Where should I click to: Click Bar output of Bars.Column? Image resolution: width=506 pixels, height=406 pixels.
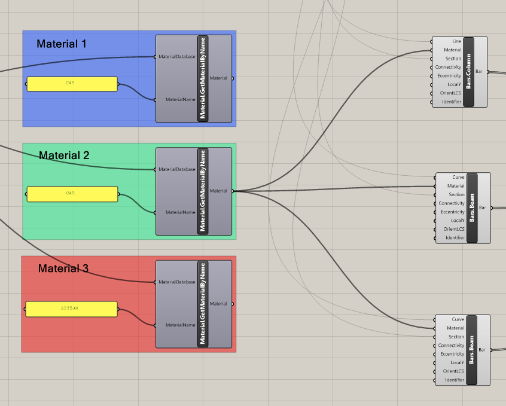(479, 71)
